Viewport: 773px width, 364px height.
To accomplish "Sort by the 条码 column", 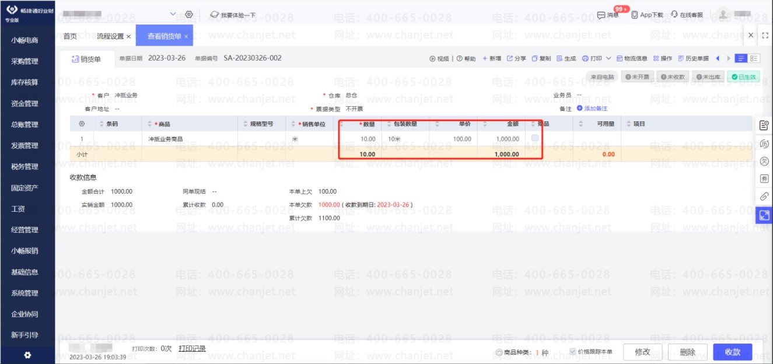I will pyautogui.click(x=102, y=124).
